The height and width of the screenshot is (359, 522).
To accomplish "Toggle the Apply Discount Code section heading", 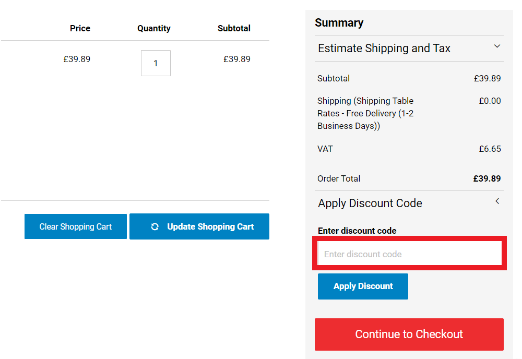I will (370, 204).
